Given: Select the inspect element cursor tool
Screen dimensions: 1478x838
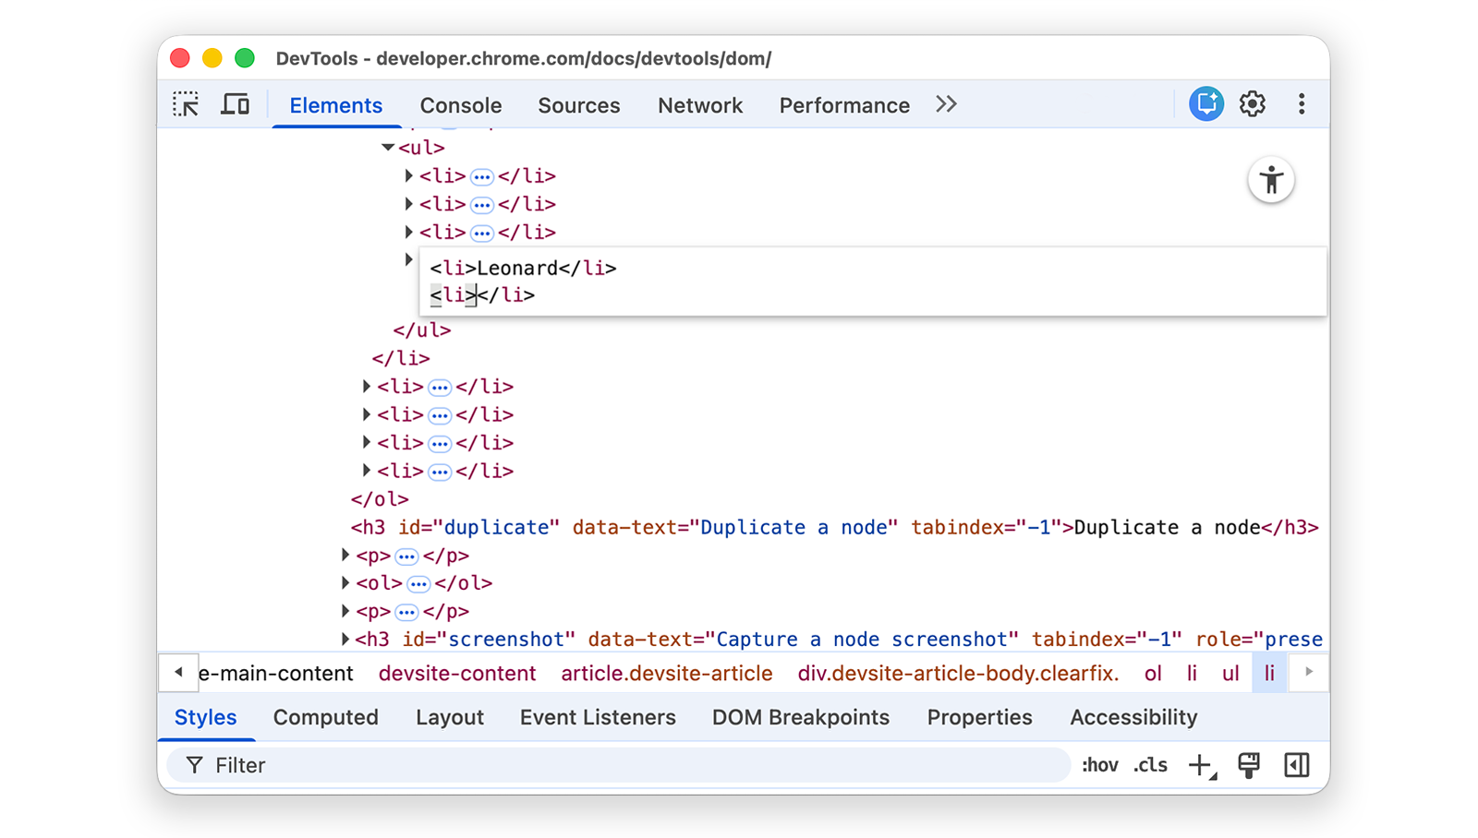Looking at the screenshot, I should coord(186,104).
